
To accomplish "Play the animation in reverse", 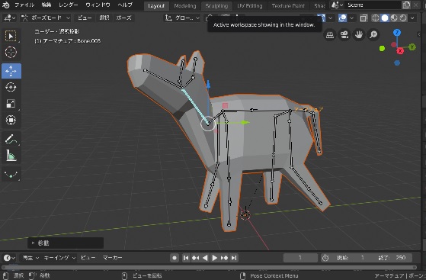I will pyautogui.click(x=206, y=258).
